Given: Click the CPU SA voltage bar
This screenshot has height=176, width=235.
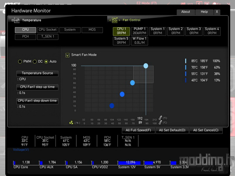Looking at the screenshot, I should click(67, 163).
